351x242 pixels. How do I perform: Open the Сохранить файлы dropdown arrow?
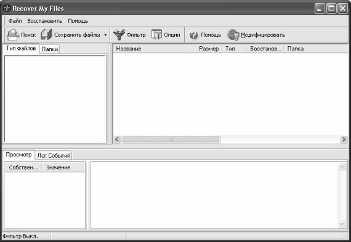coord(105,35)
